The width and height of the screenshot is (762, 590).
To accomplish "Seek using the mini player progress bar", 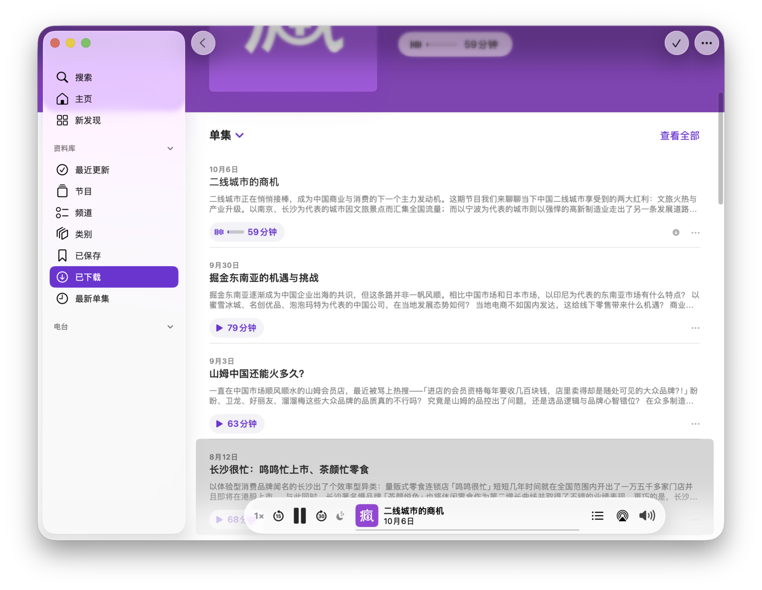I will point(467,530).
